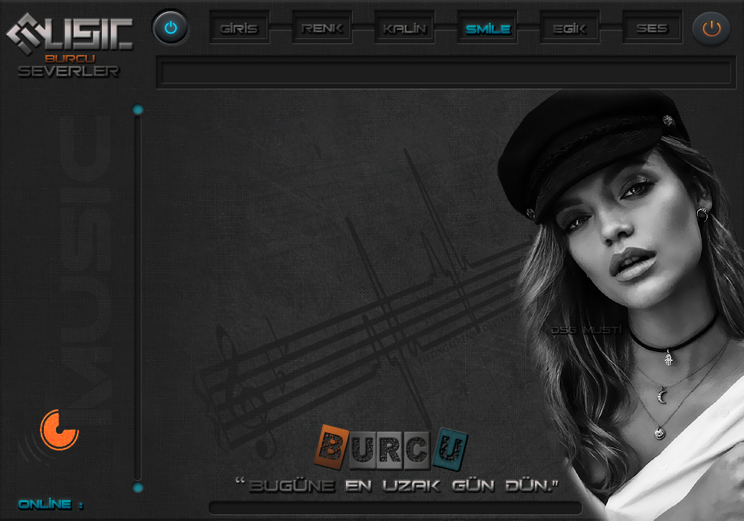The height and width of the screenshot is (521, 744).
Task: Click the bottom teal knob of vertical slider
Action: point(138,488)
